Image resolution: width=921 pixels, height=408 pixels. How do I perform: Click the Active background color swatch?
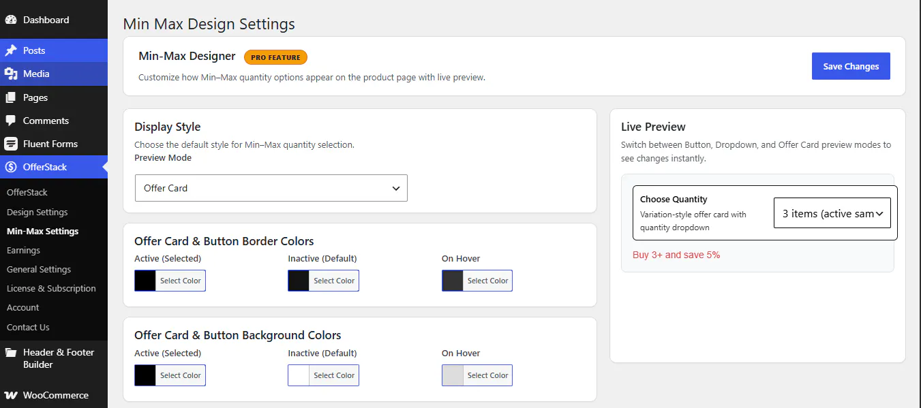[x=145, y=375]
